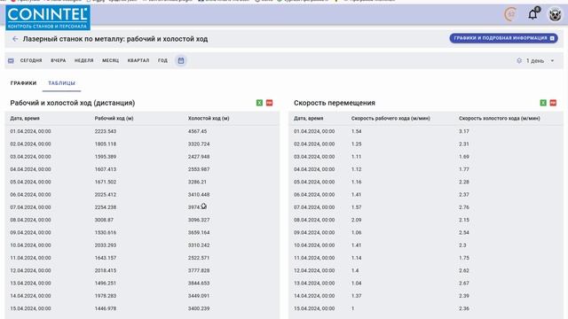The height and width of the screenshot is (319, 568).
Task: Click 10.04.2024 row date in speed table
Action: [x=314, y=245]
